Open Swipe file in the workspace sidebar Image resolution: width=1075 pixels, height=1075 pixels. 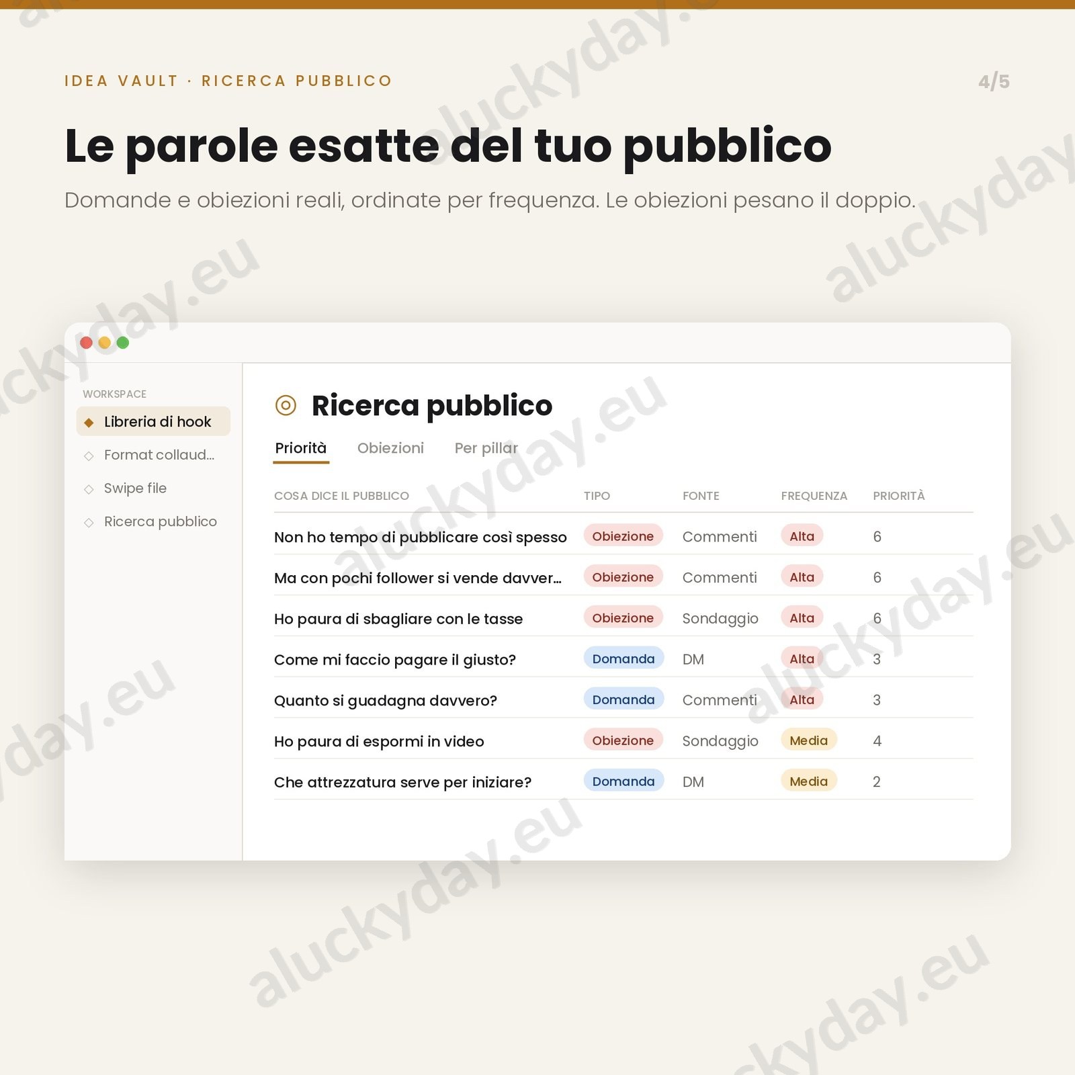(x=153, y=488)
